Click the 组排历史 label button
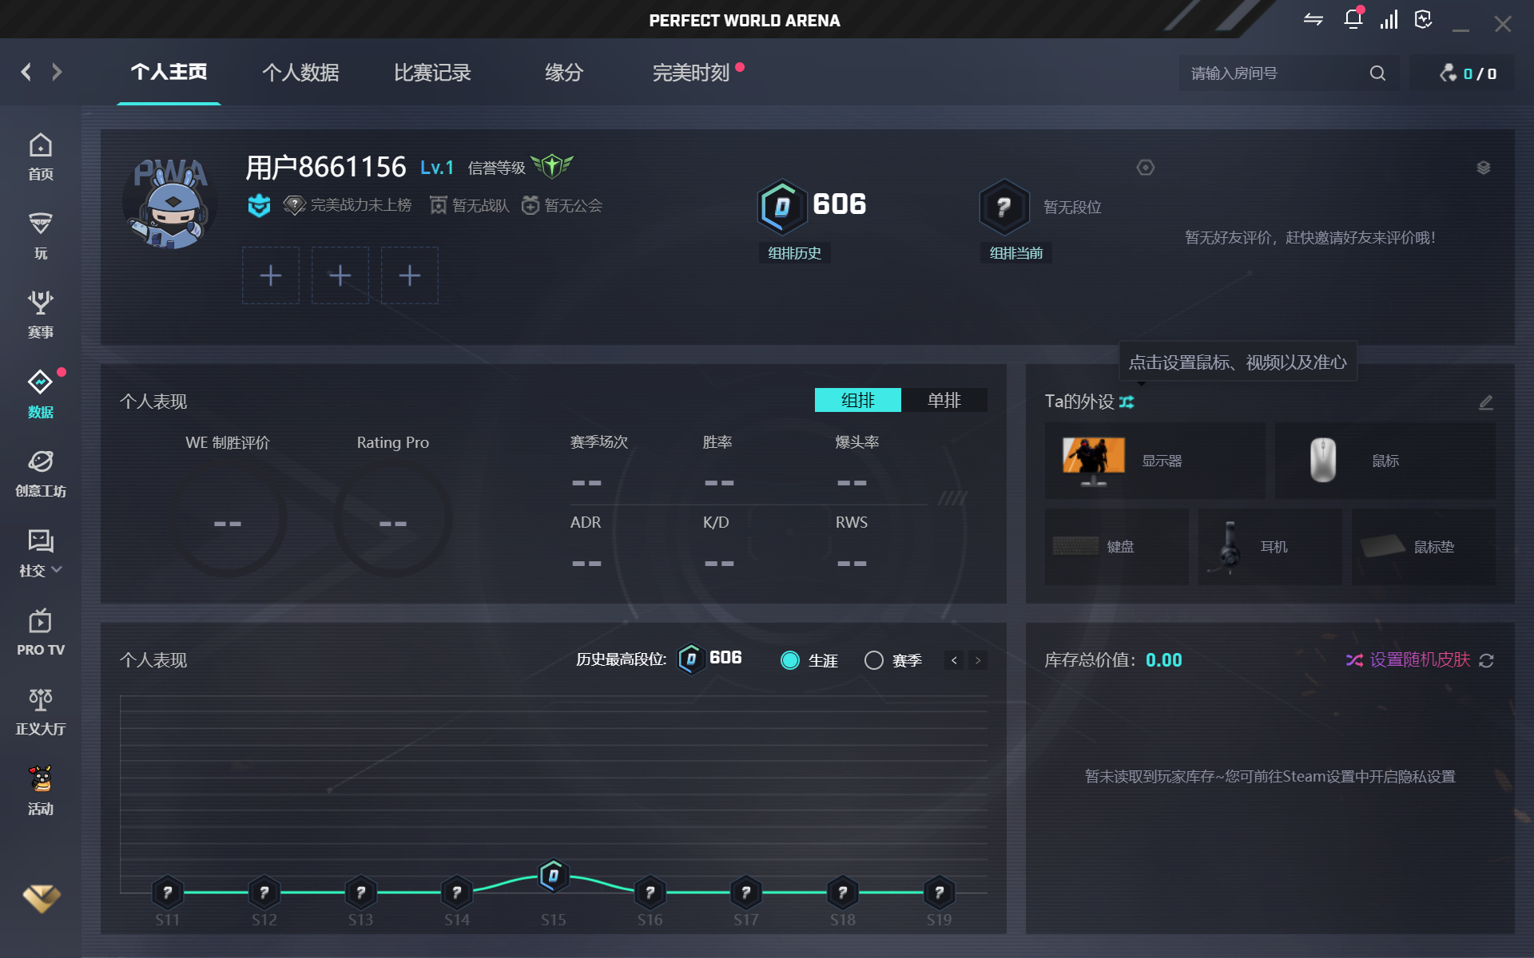Screen dimensions: 1534x958 pos(794,253)
